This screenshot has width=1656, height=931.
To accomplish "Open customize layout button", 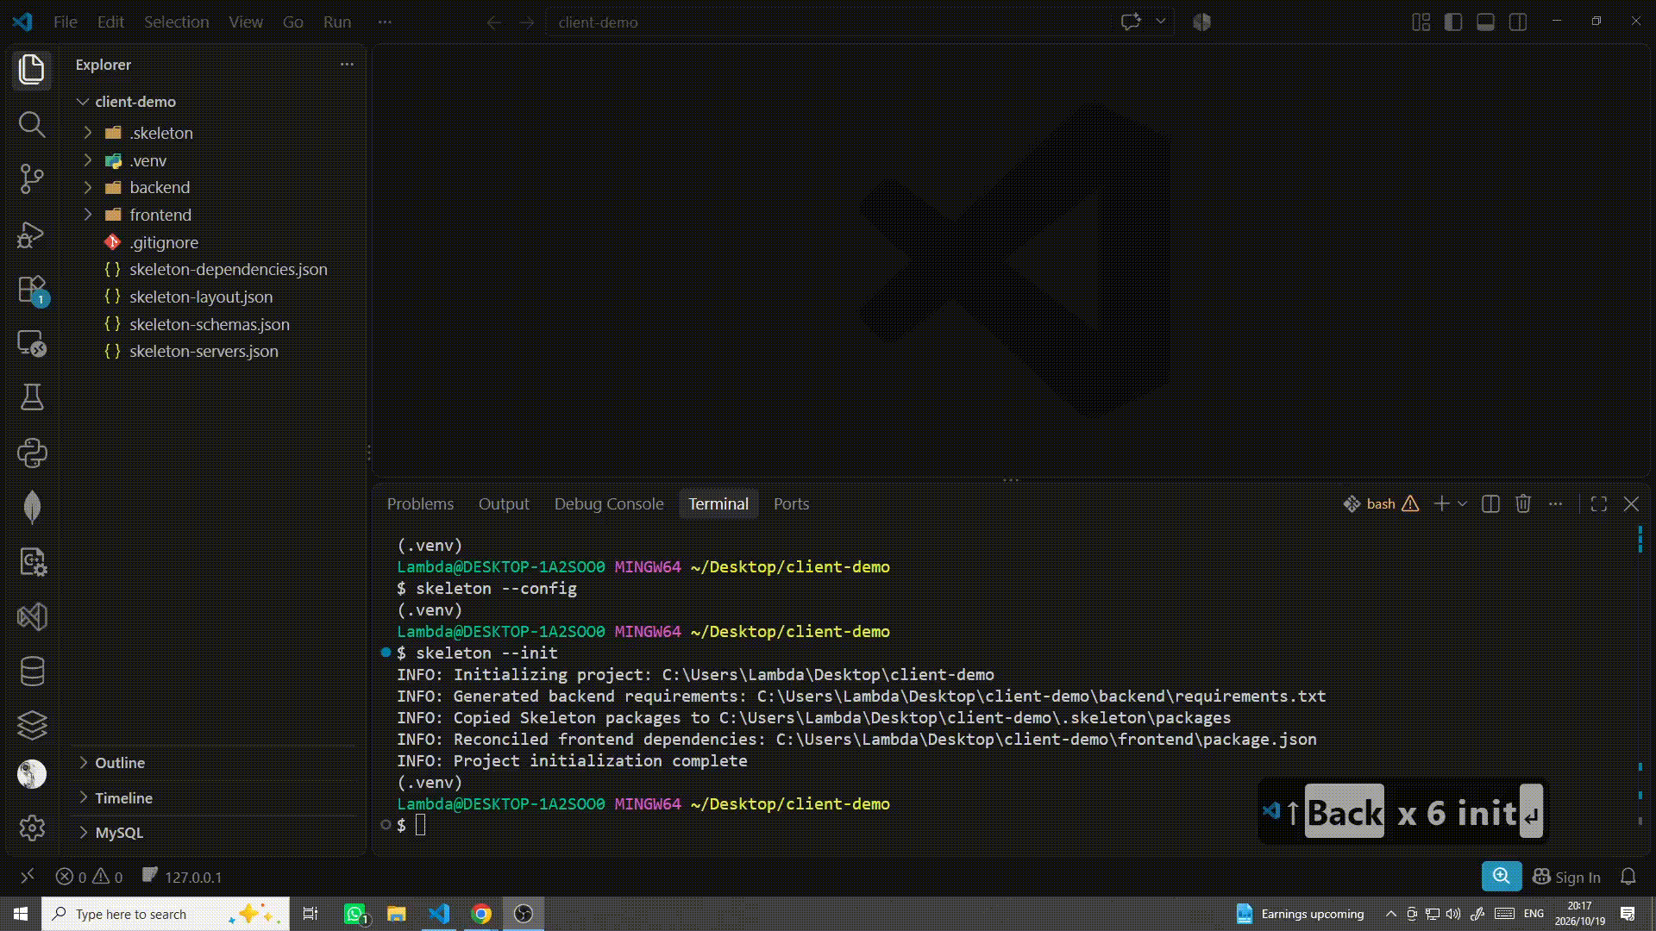I will click(1421, 22).
